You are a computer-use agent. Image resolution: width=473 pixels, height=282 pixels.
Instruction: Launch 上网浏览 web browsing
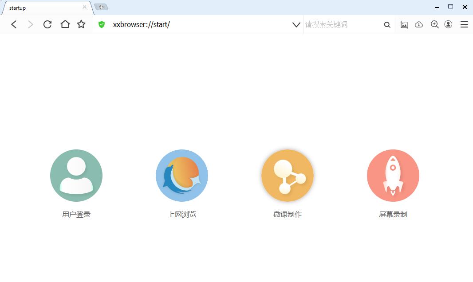tap(181, 175)
